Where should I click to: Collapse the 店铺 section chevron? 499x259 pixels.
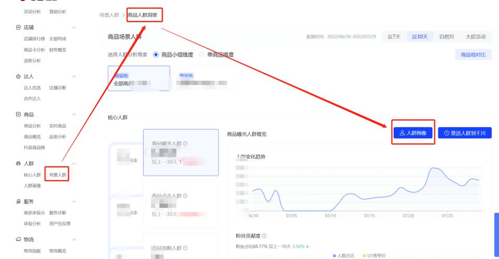click(x=74, y=28)
